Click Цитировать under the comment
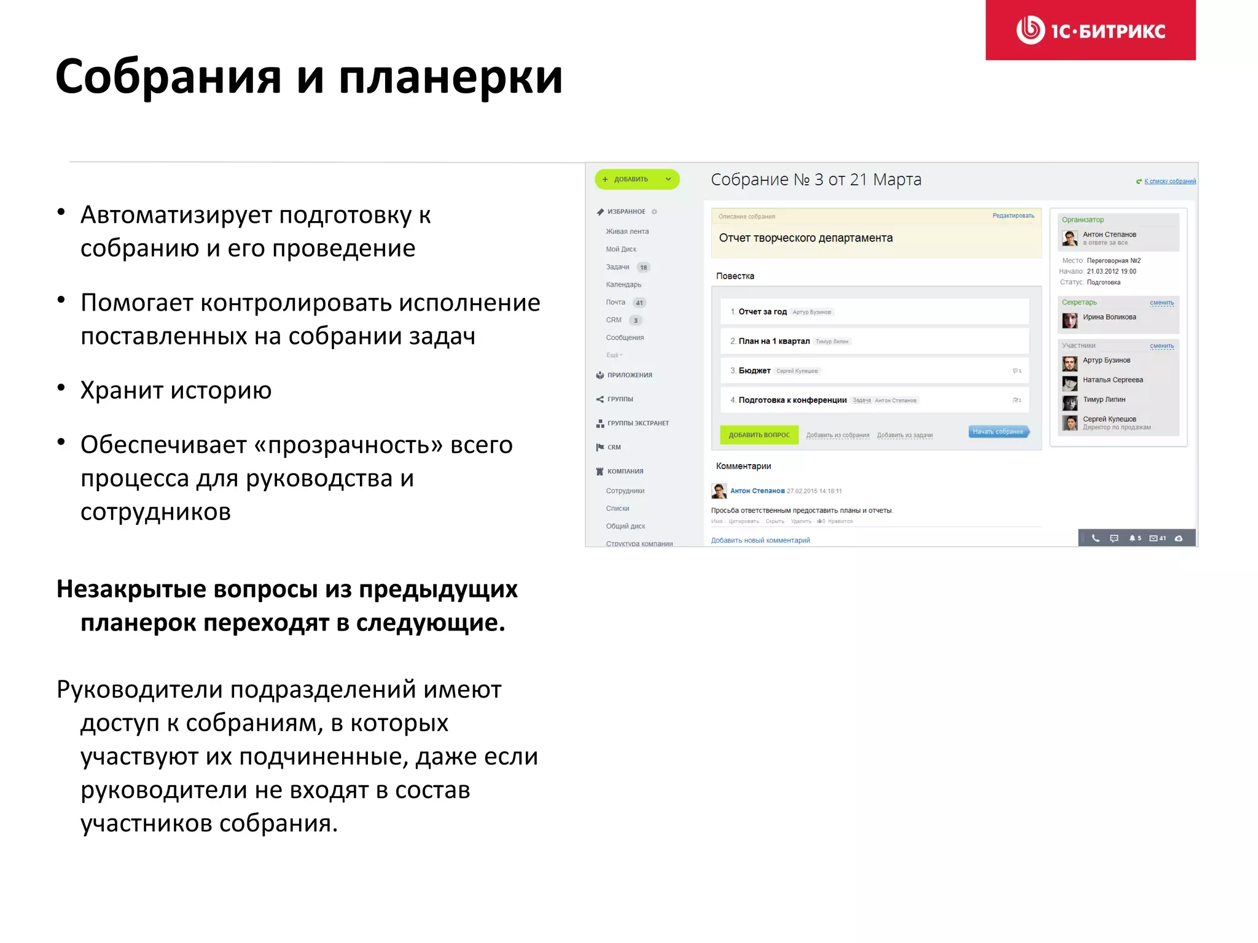Viewport: 1258px width, 943px height. click(x=744, y=521)
